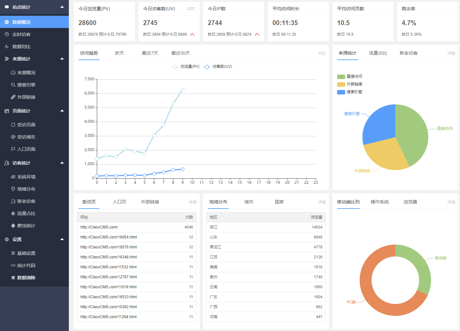
Task: Click the 爬虫统计 sidebar icon
Action: pyautogui.click(x=13, y=226)
